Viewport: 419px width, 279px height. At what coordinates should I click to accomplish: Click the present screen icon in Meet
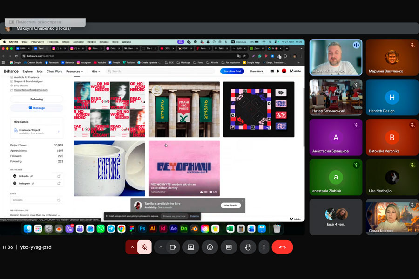pos(190,247)
